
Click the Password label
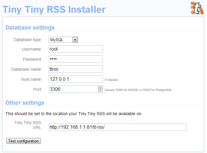(32, 59)
